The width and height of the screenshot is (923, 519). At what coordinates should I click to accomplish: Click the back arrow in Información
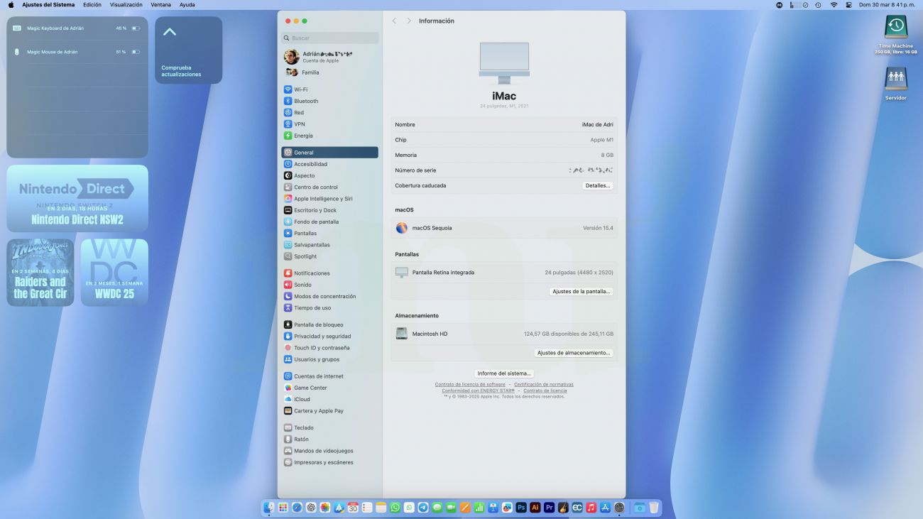tap(395, 21)
